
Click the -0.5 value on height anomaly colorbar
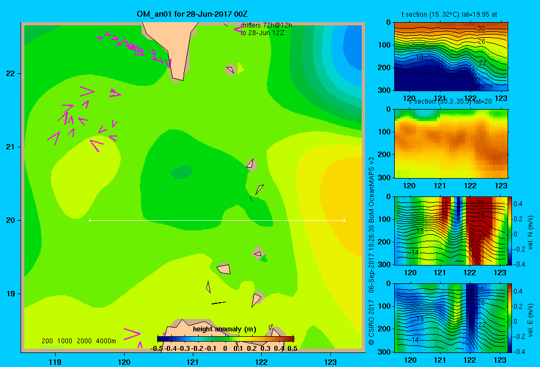coord(157,349)
